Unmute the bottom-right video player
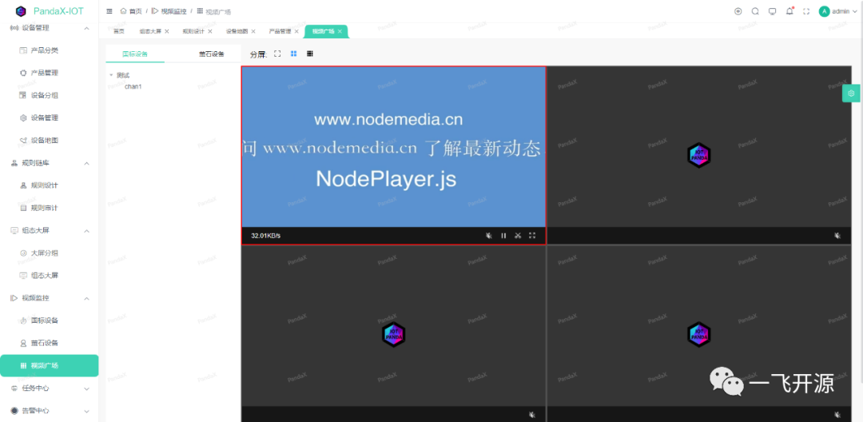The width and height of the screenshot is (863, 422). [x=837, y=414]
